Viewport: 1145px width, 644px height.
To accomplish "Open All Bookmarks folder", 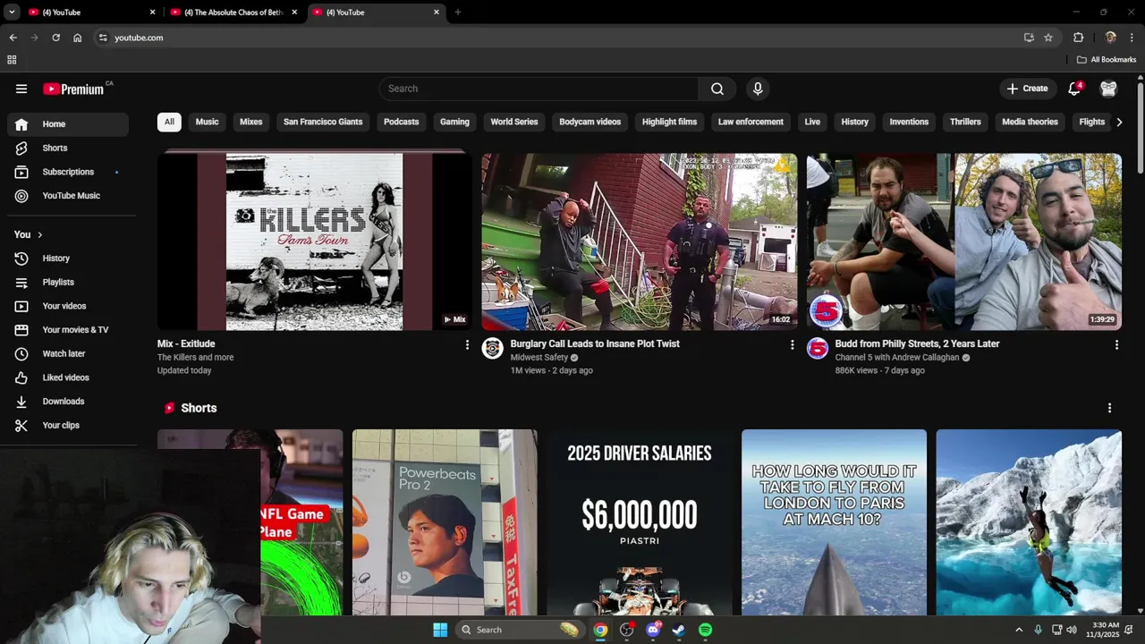I will pos(1107,60).
